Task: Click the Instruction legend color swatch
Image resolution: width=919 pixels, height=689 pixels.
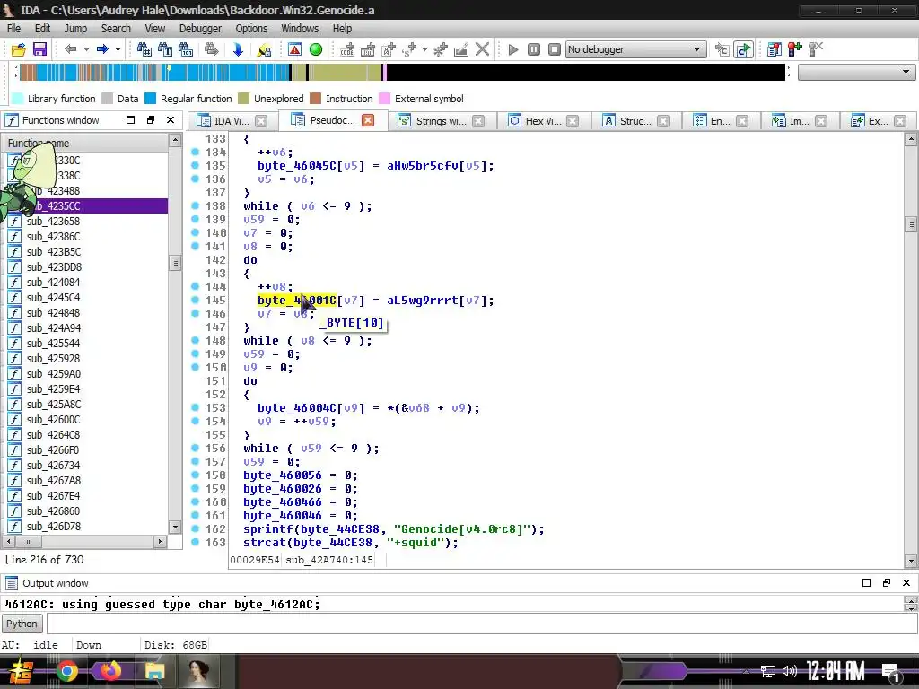Action: pos(315,99)
